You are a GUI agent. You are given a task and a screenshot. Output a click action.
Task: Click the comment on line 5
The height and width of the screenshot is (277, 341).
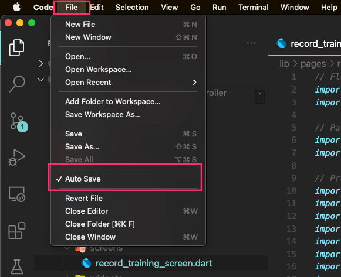click(x=328, y=128)
